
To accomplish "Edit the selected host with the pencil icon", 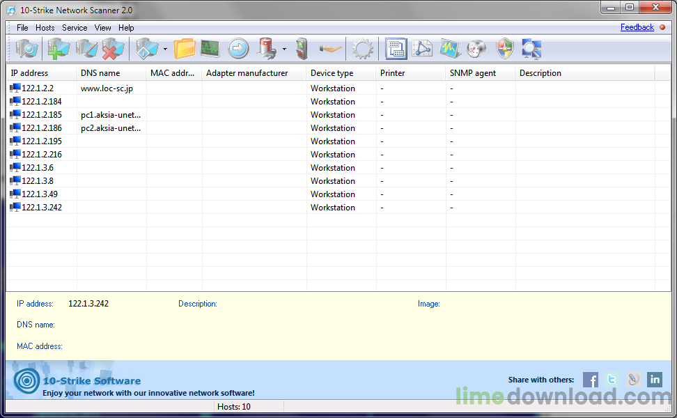I will (86, 49).
